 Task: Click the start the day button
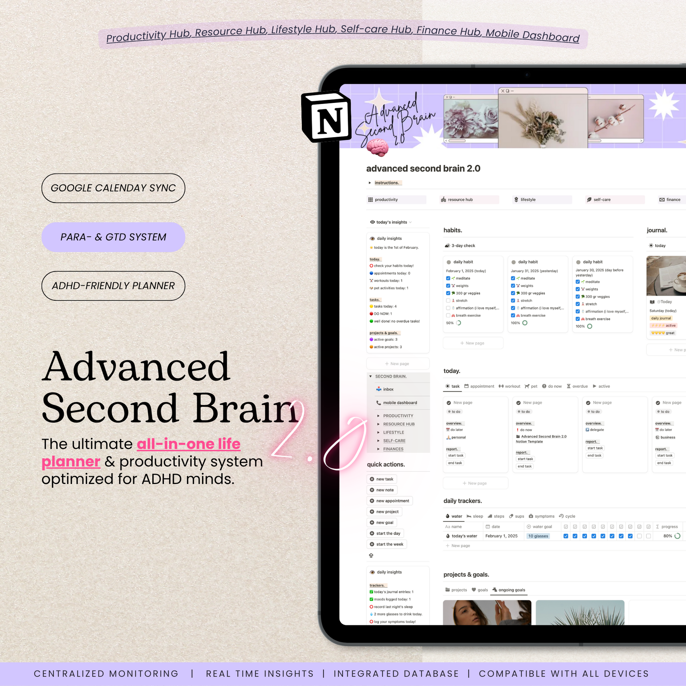click(x=385, y=533)
